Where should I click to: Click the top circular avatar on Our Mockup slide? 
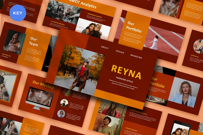pos(67,92)
